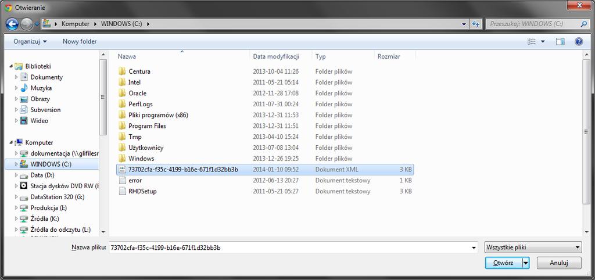
Task: Click the Otwórz button
Action: [x=503, y=263]
